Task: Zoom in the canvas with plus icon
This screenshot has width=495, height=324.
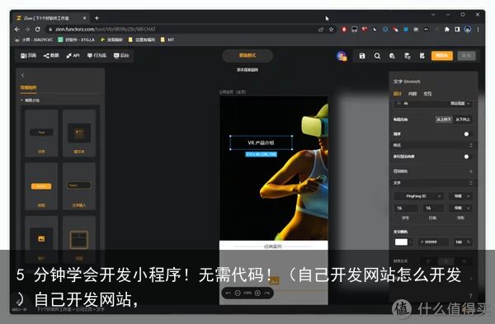Action: click(257, 293)
